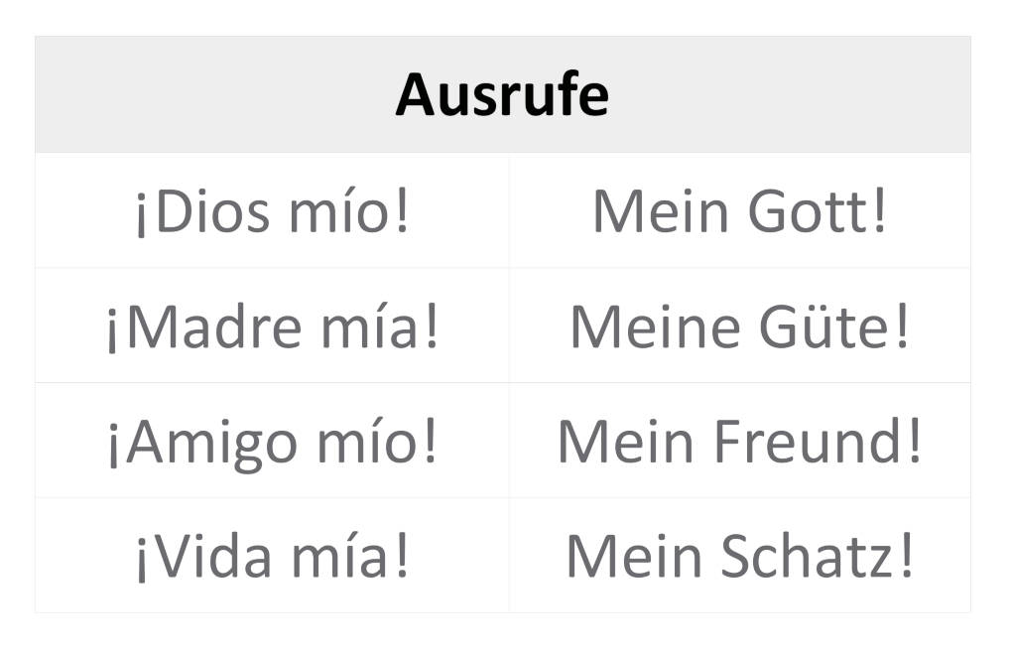Click the 'Ausrufe' table header
This screenshot has height=653, width=1012.
(502, 95)
